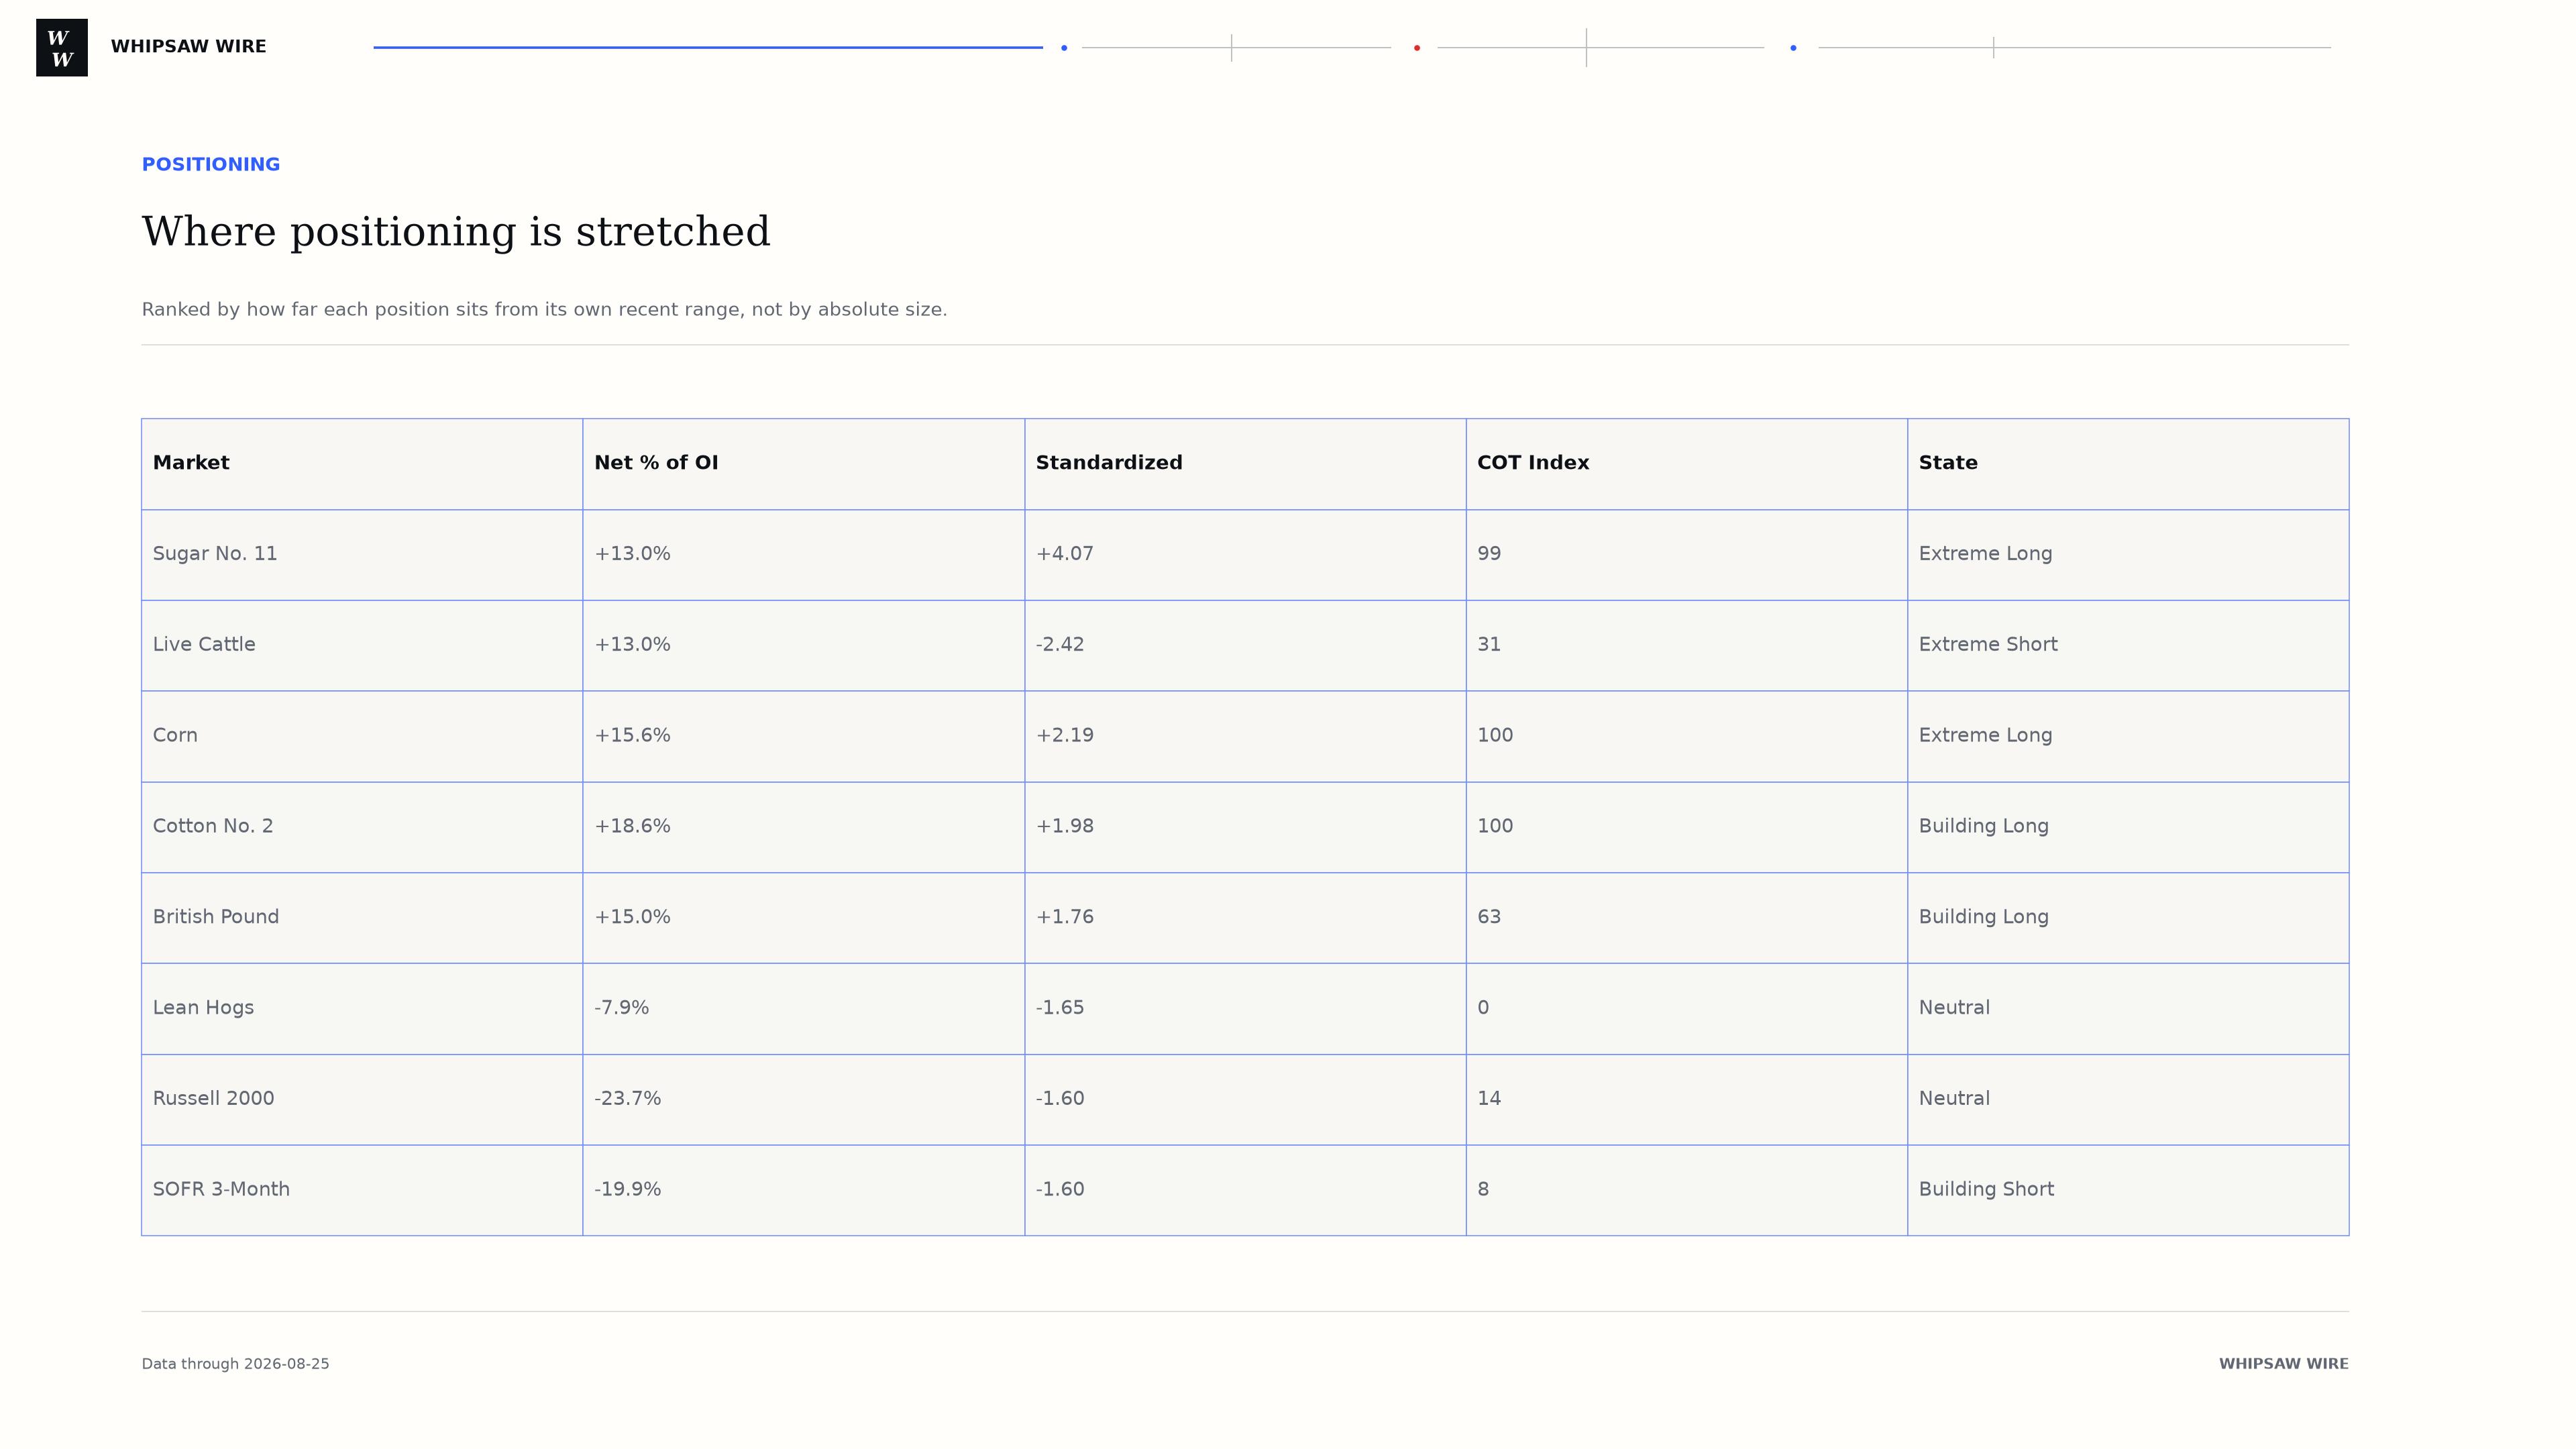Select the Cotton No. 2 market cell
The width and height of the screenshot is (2576, 1449).
362,828
